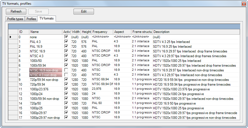Click the Height column header
This screenshot has width=248, height=128.
[86, 32]
